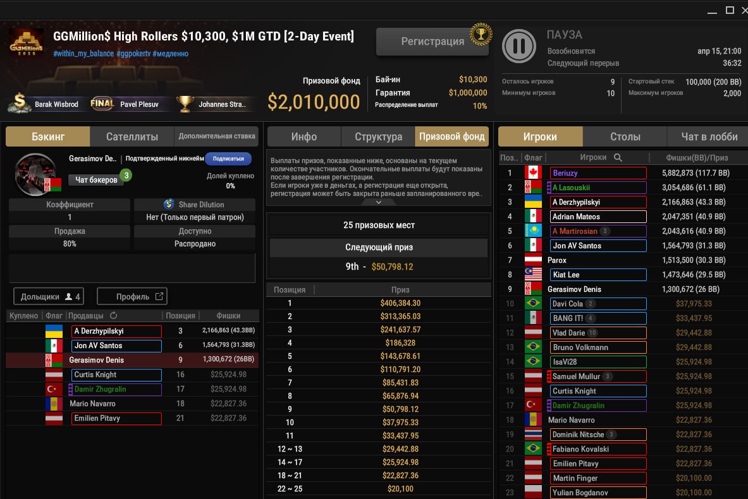The image size is (748, 499).
Task: Click the Share Dilution coin icon
Action: pos(169,205)
